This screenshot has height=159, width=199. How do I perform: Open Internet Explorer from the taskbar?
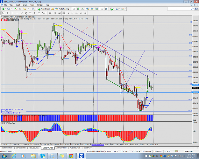[14, 156]
